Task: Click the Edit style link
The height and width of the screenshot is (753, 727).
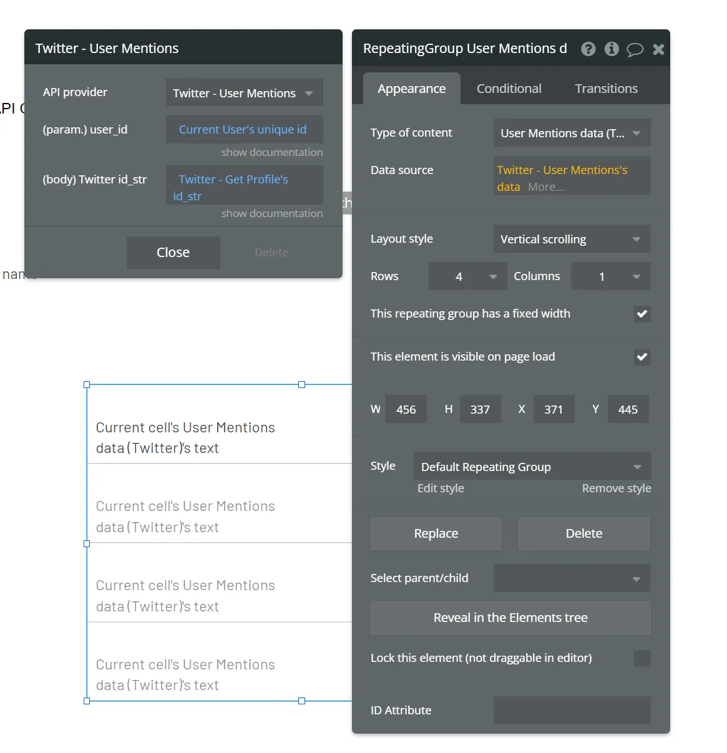Action: point(441,488)
